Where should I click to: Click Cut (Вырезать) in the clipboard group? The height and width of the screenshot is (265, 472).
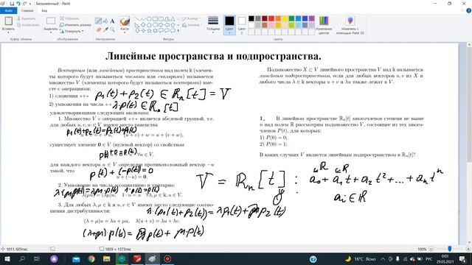point(27,18)
